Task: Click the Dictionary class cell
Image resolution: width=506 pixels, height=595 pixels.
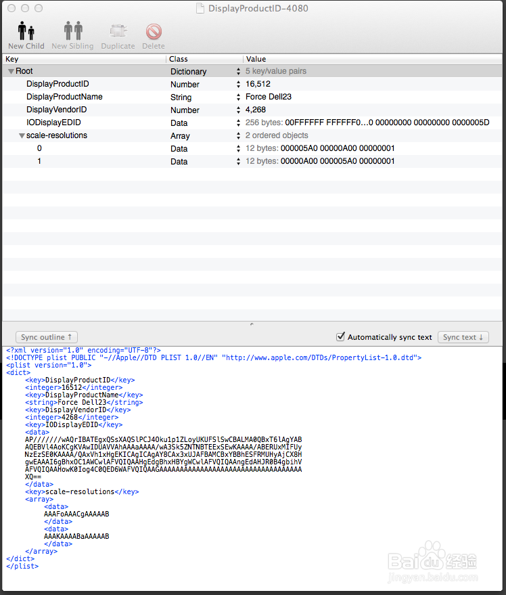Action: 189,71
